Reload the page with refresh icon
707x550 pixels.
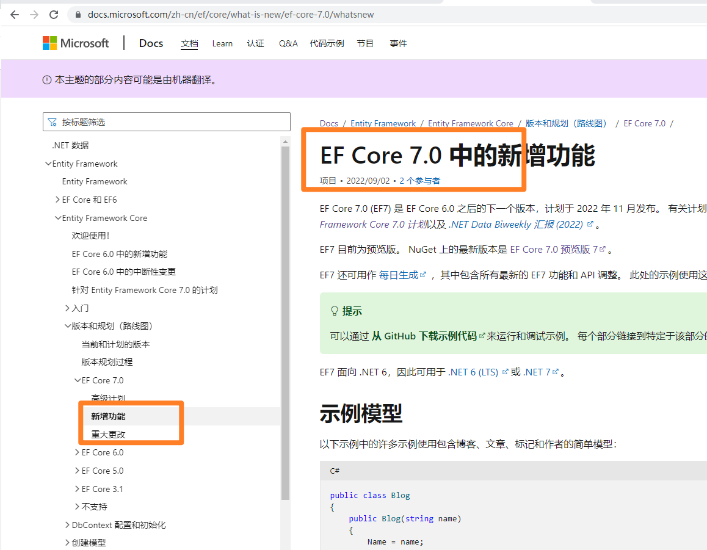pyautogui.click(x=54, y=15)
